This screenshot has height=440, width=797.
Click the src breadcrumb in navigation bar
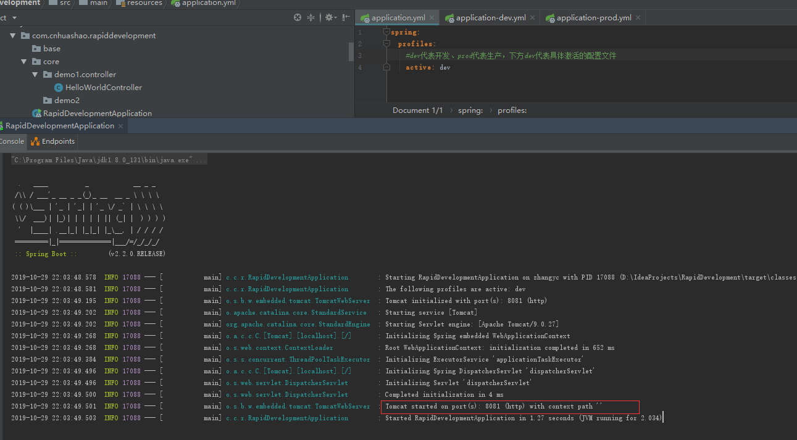65,3
